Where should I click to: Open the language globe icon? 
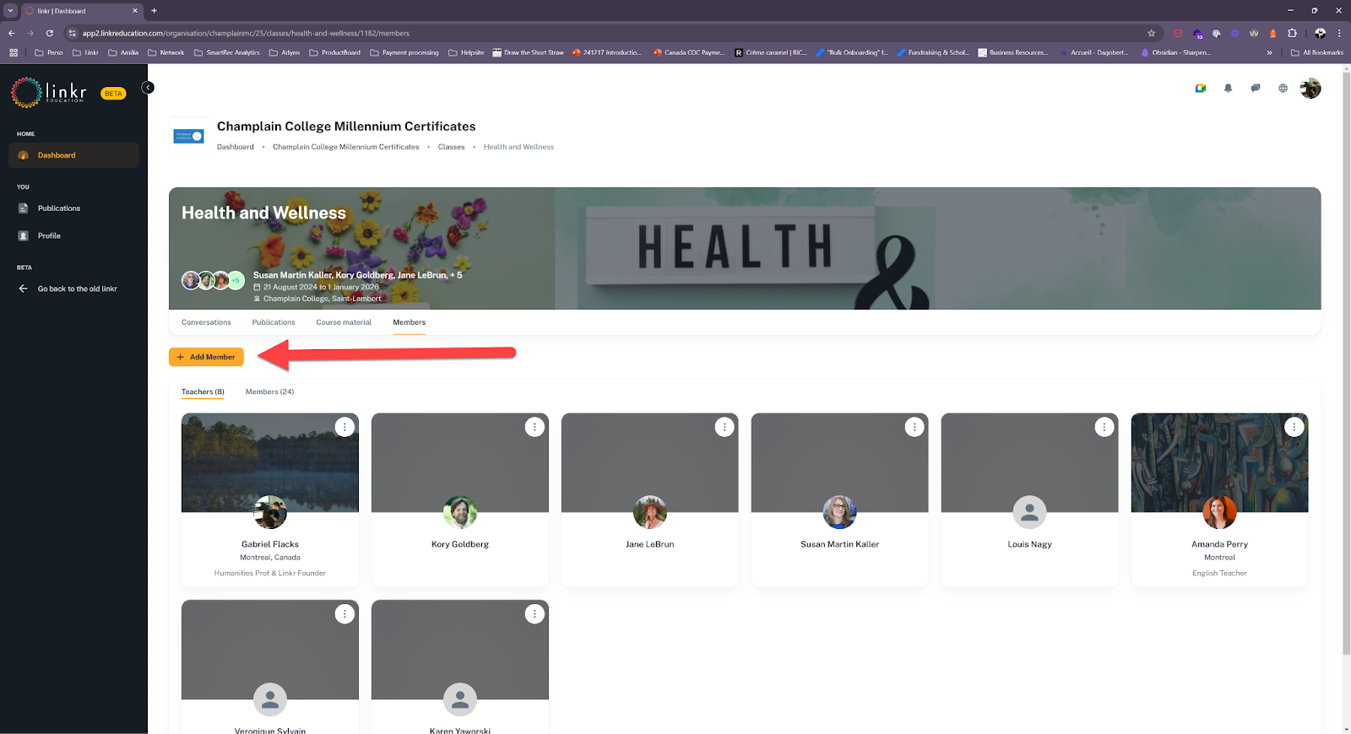(1283, 89)
